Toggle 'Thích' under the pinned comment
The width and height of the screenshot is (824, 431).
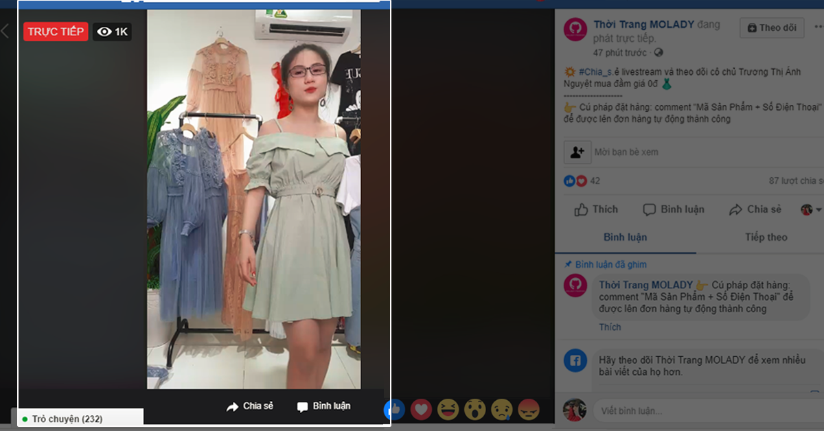coord(610,327)
